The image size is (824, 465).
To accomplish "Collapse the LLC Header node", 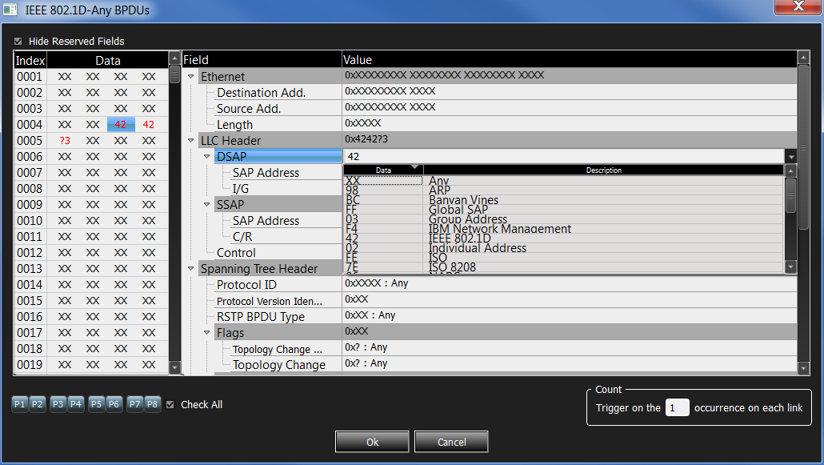I will (190, 140).
